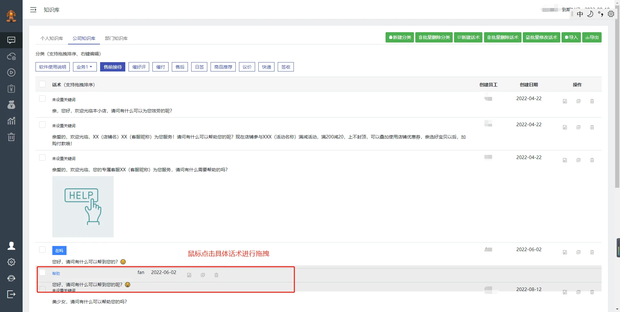Click the 新建话术 button
This screenshot has height=312, width=620.
tap(468, 37)
